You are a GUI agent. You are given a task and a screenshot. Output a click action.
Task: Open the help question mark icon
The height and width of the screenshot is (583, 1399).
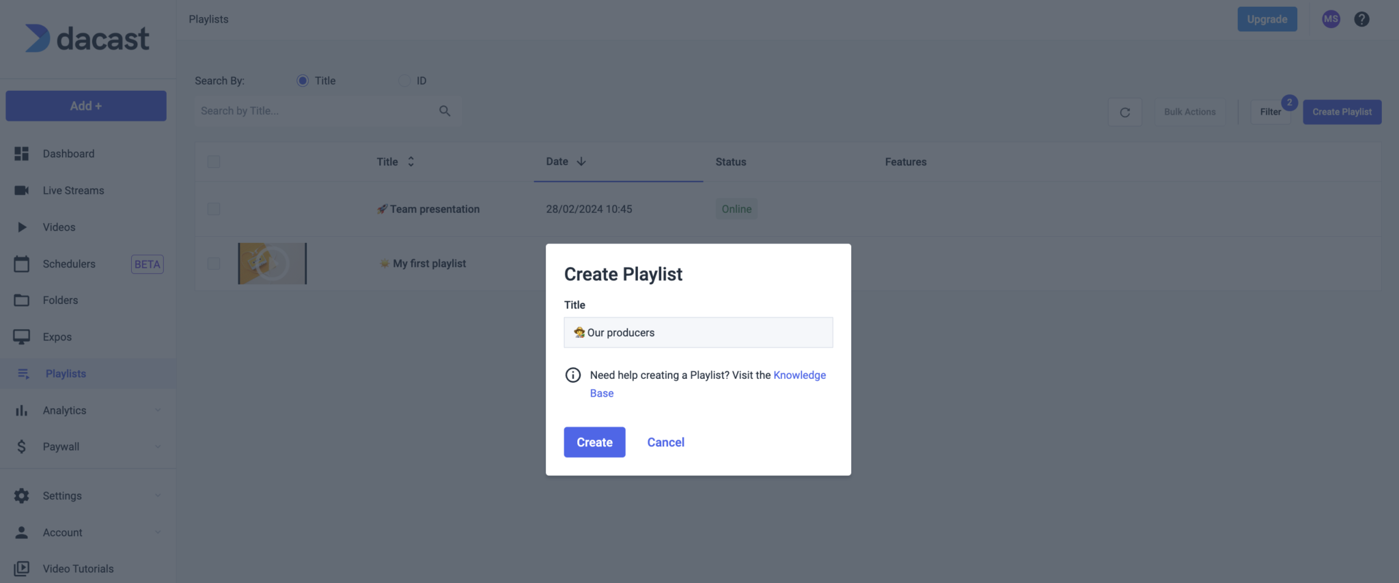point(1361,19)
